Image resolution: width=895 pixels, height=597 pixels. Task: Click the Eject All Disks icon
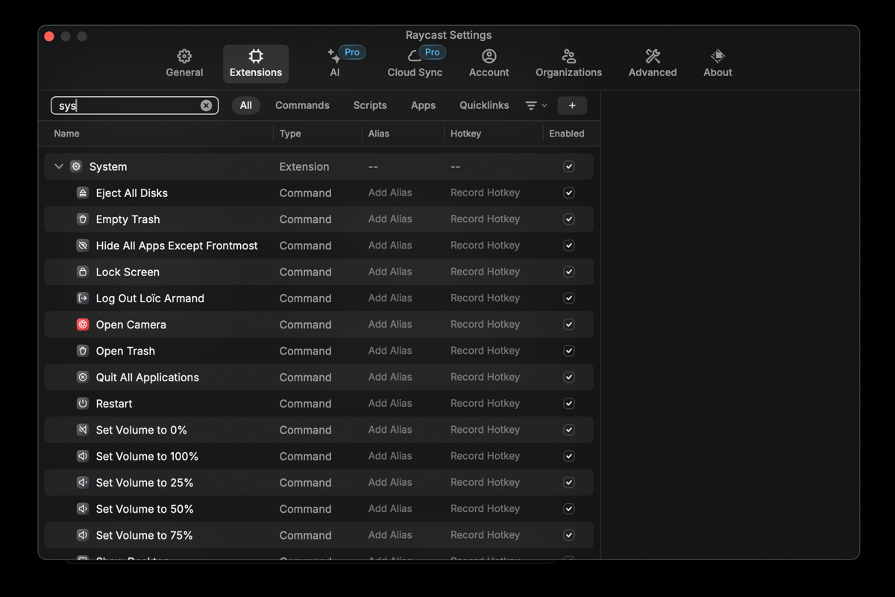[x=83, y=193]
